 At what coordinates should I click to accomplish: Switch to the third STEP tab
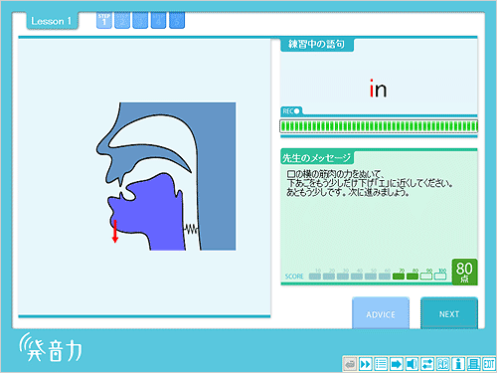click(x=140, y=20)
